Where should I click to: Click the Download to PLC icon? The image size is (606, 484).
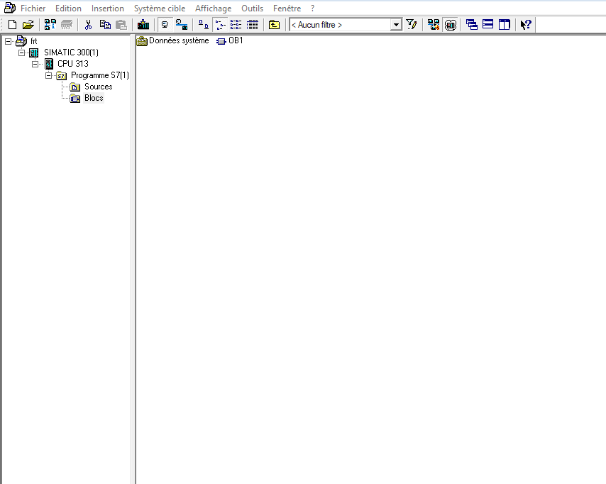[x=143, y=25]
